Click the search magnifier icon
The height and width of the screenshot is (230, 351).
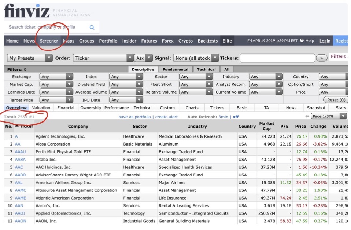(92, 27)
